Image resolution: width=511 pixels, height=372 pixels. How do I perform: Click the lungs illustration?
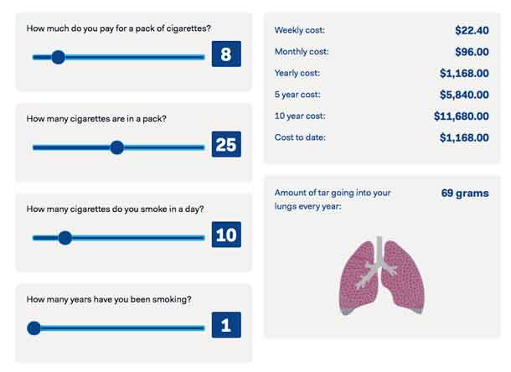[x=382, y=274]
